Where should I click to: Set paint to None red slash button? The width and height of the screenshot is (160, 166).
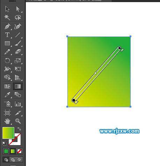[x=19, y=151]
